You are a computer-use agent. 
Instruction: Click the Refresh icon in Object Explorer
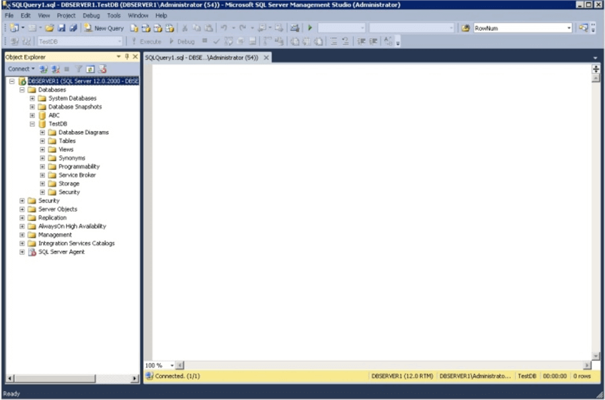[90, 69]
